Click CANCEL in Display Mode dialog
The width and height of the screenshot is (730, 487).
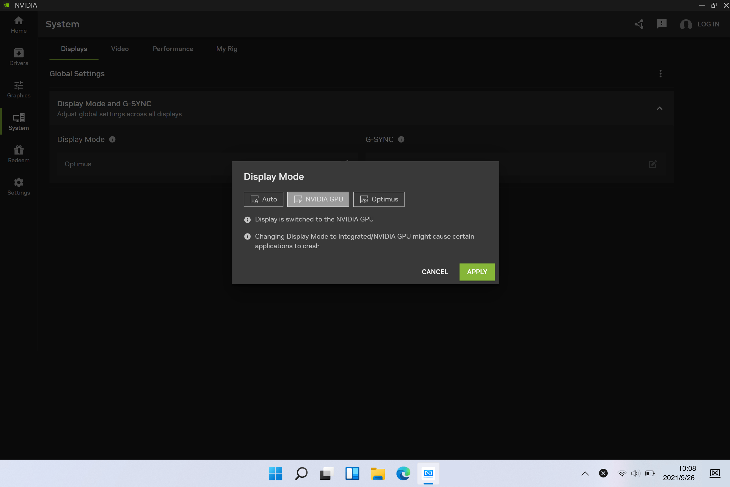(x=434, y=272)
